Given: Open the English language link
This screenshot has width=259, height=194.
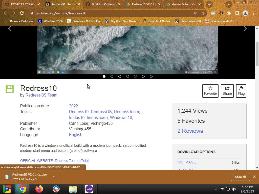Looking at the screenshot, I should click(75, 135).
